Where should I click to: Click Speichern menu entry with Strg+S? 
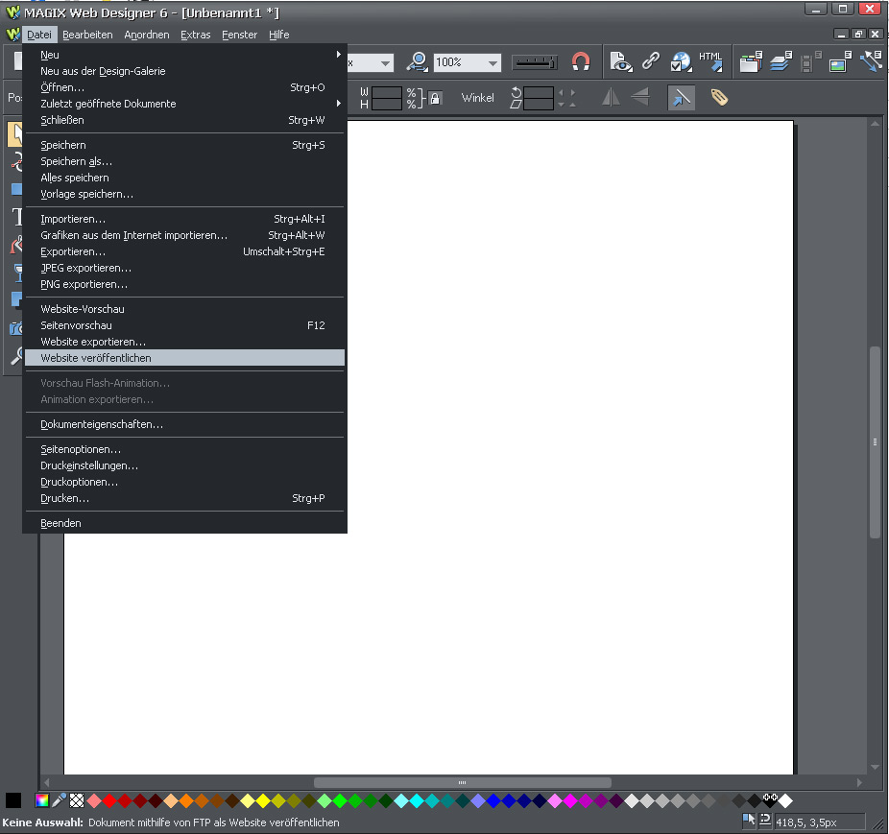coord(185,145)
